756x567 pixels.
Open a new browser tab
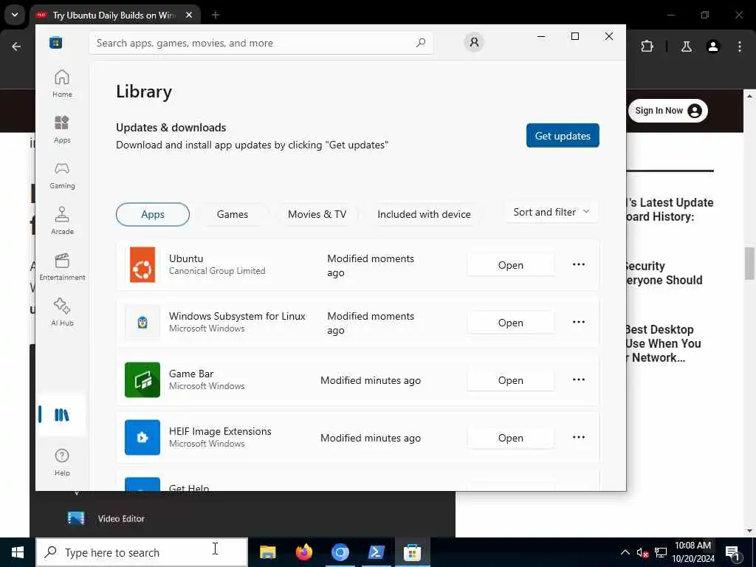pyautogui.click(x=216, y=15)
